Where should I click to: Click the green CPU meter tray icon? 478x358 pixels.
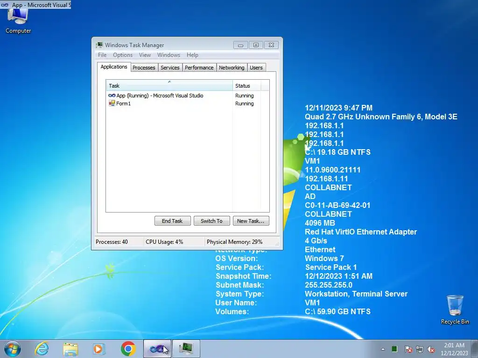click(x=394, y=349)
